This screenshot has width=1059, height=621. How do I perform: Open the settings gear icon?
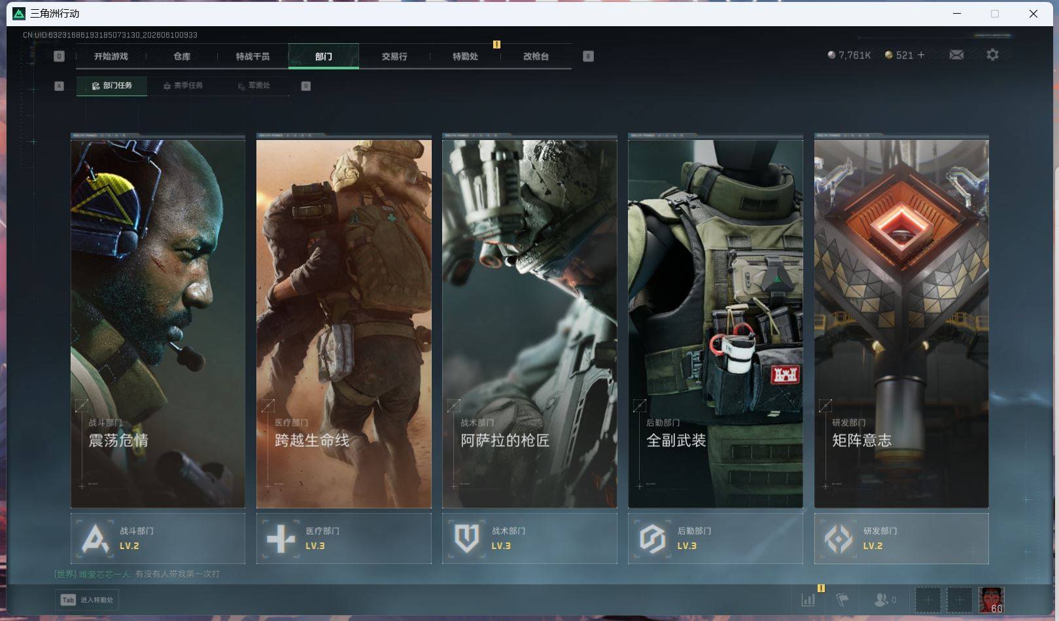point(992,55)
